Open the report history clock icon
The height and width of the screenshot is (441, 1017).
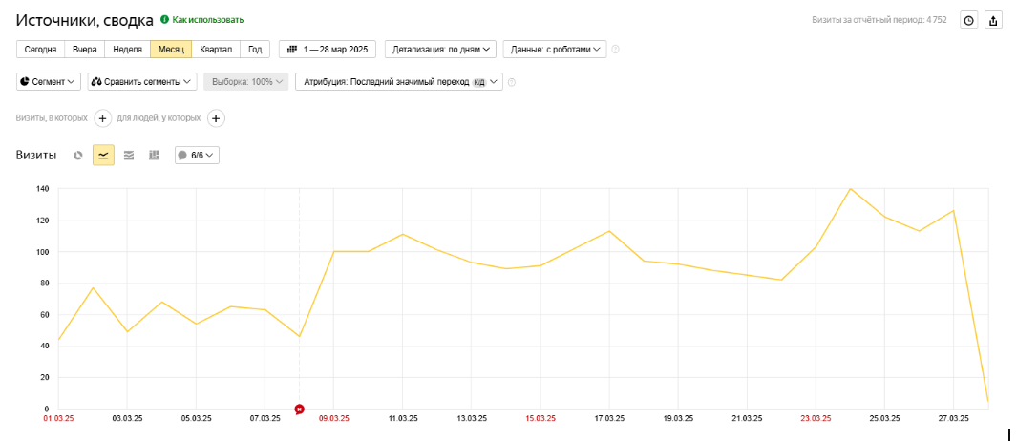click(968, 20)
